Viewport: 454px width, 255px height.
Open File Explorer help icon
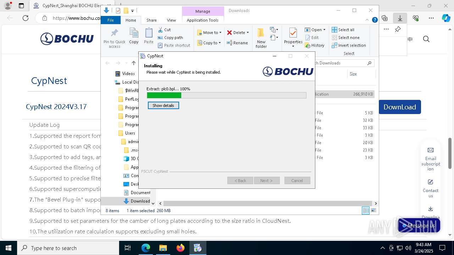click(x=375, y=20)
